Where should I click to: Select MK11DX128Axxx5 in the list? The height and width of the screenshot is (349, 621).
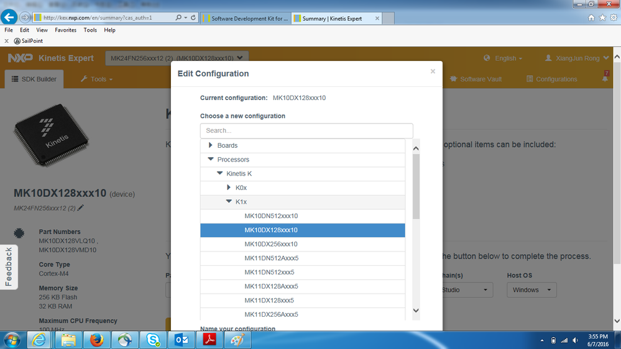(303, 286)
